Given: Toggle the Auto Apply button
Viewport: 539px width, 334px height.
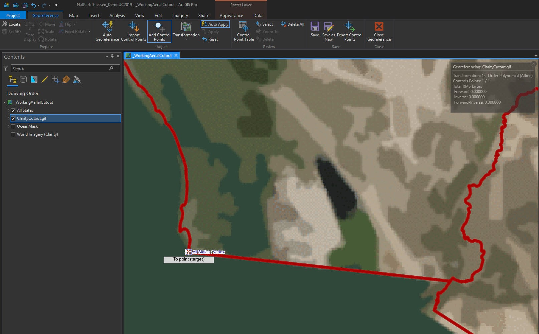Looking at the screenshot, I should [x=215, y=24].
